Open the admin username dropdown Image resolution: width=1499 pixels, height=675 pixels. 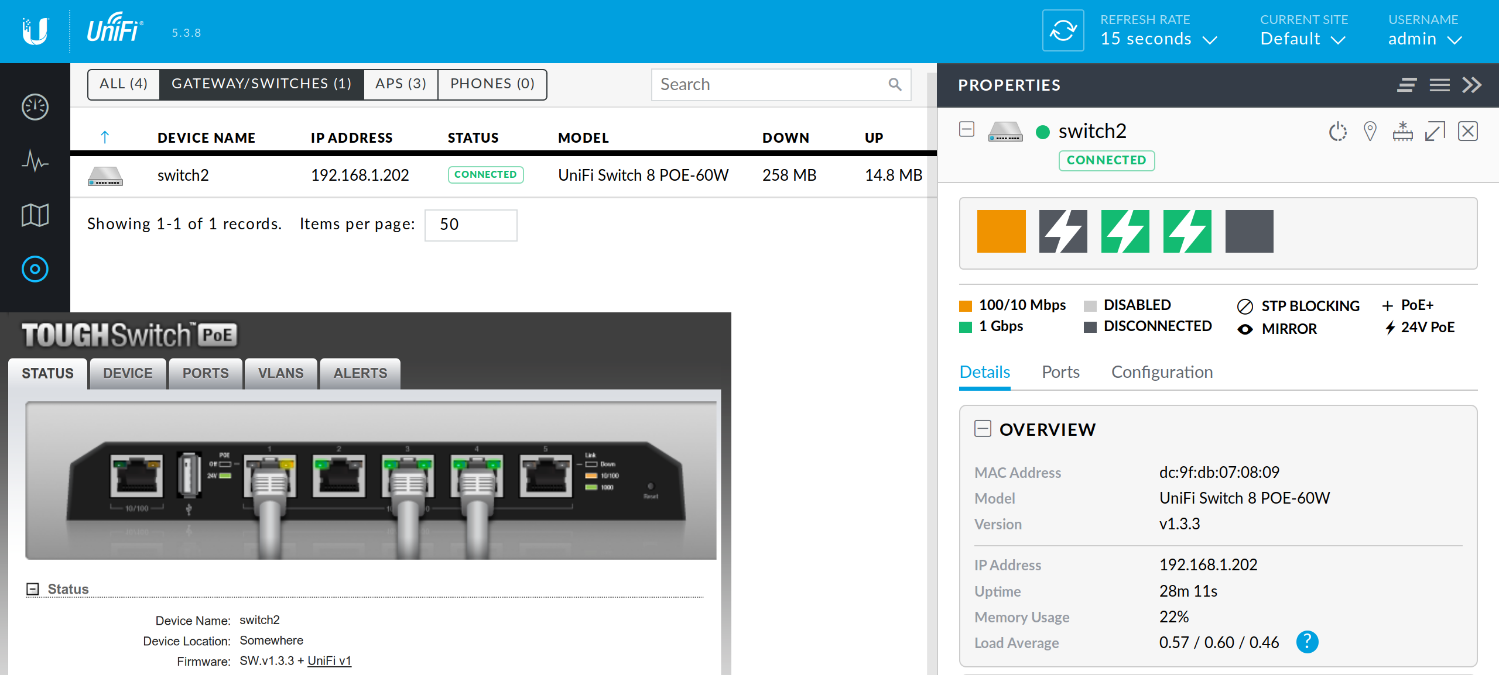[1424, 39]
